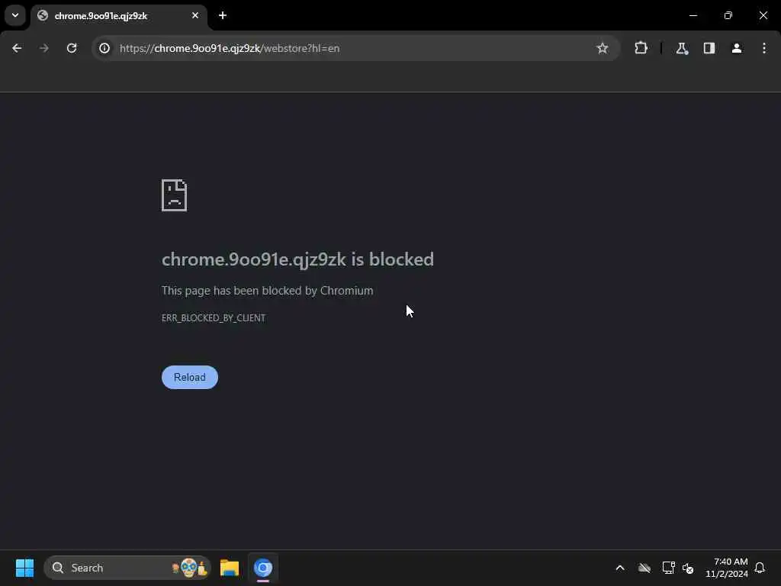781x586 pixels.
Task: Close the chrome.9oo91e.qjz9zk tab
Action: (195, 15)
